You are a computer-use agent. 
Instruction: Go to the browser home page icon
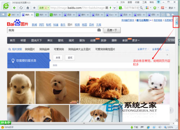28,8
